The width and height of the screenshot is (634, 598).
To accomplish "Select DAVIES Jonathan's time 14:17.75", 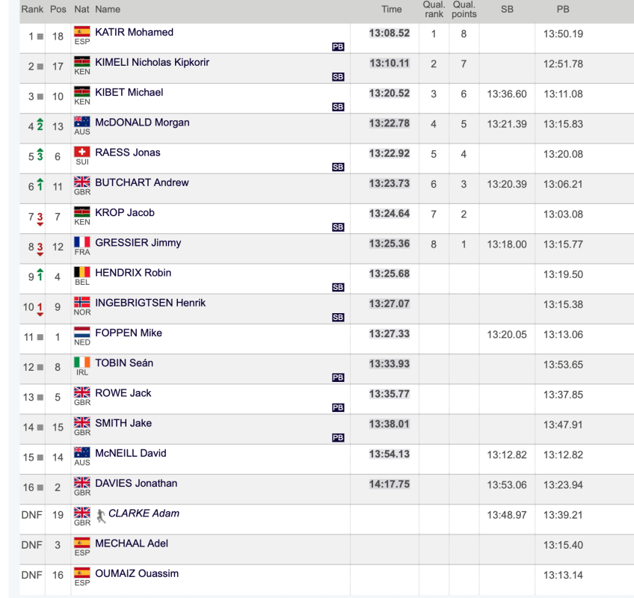I will coord(390,484).
